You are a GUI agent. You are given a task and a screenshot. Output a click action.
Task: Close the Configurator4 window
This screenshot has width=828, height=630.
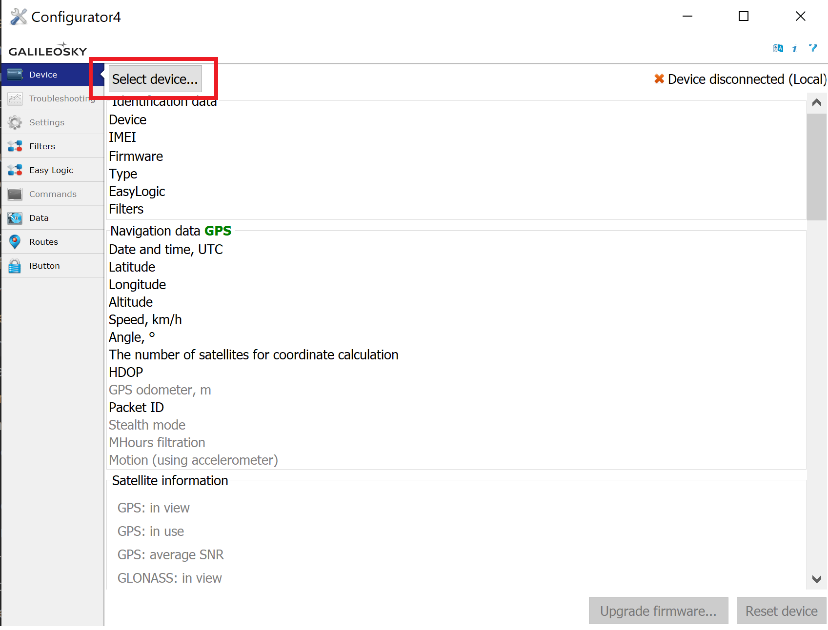[x=800, y=16]
